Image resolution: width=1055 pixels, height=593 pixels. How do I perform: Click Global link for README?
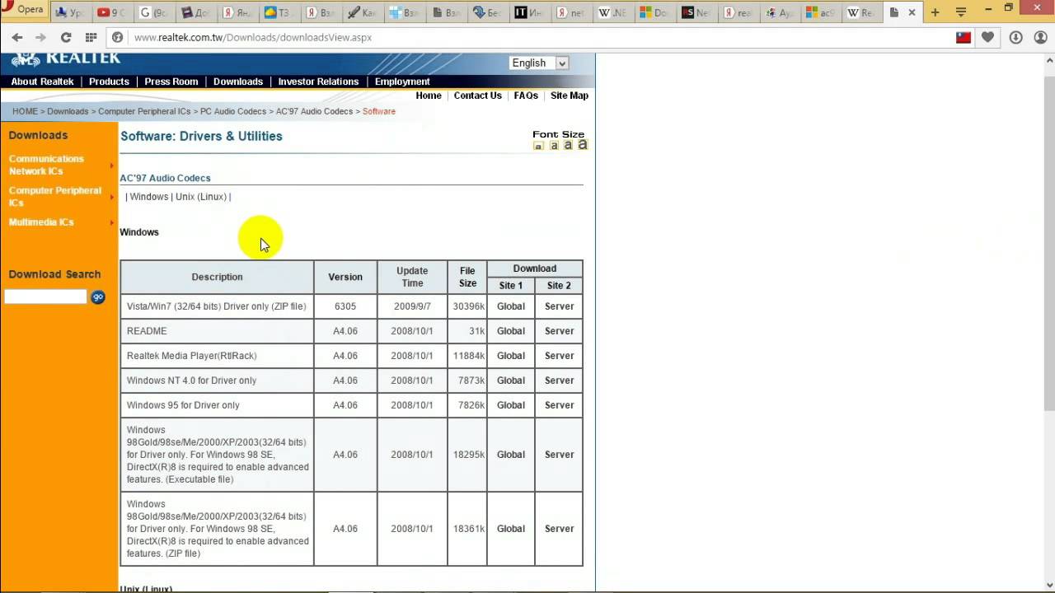tap(511, 331)
